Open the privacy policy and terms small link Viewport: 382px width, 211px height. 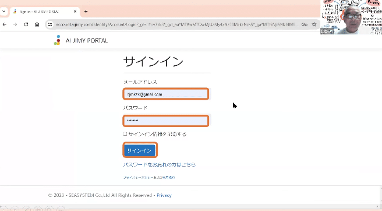pos(149,178)
